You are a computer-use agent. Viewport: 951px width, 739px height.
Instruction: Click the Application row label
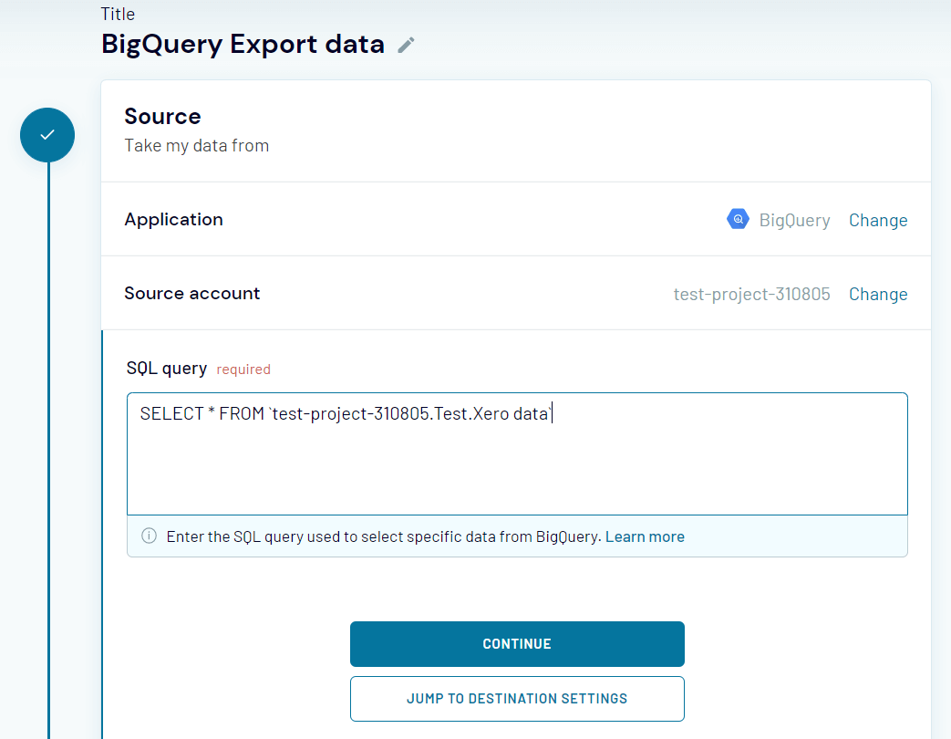pos(173,220)
